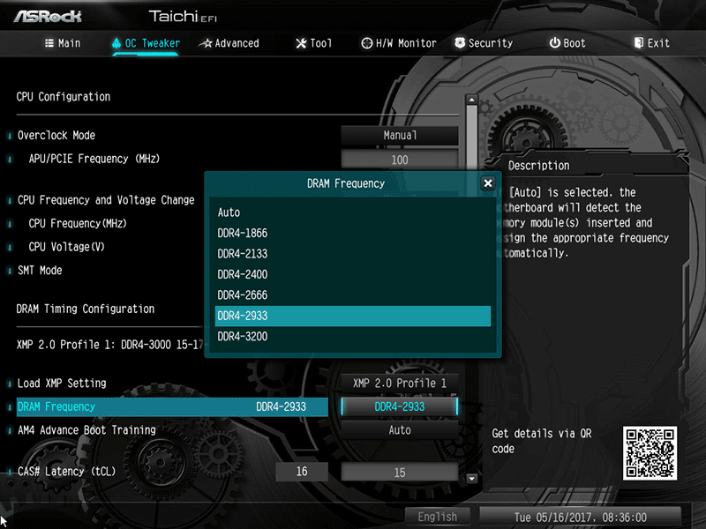706x529 pixels.
Task: Select AM4 Advance Boot Training row
Action: pos(86,430)
